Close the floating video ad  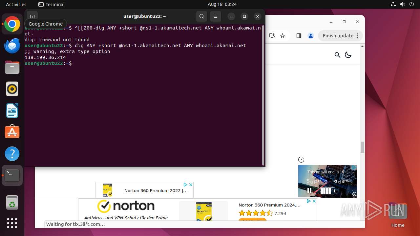point(301,160)
